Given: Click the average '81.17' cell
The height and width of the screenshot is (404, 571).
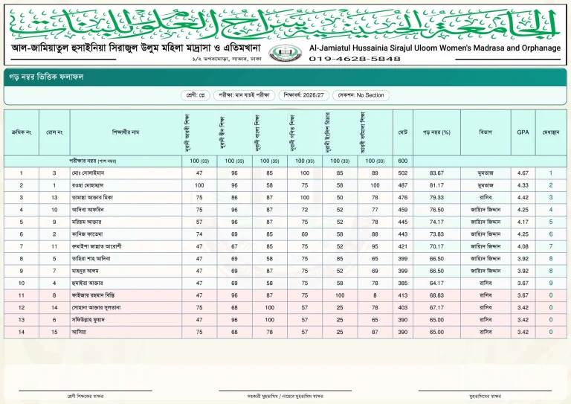Looking at the screenshot, I should coord(436,185).
